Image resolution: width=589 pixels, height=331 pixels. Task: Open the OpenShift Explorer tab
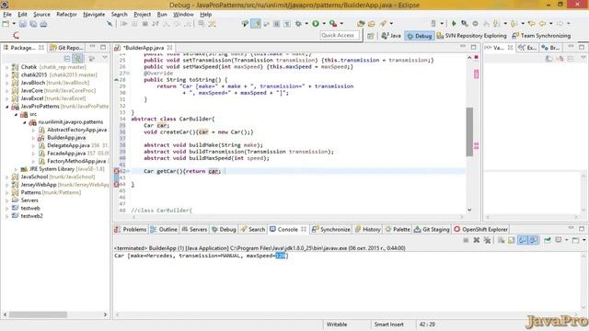coord(480,229)
